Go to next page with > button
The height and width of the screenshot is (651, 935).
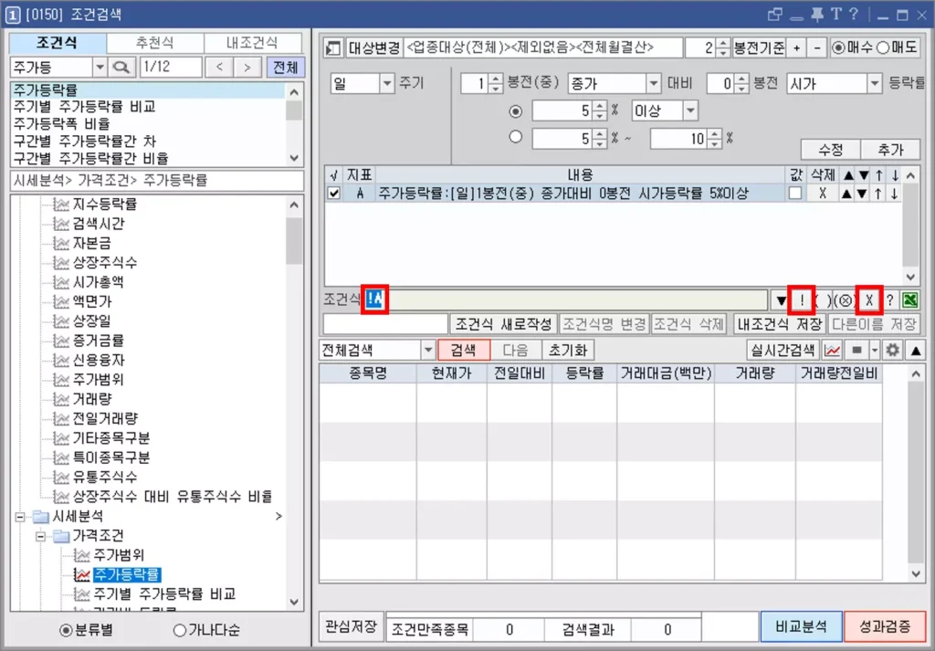coord(247,68)
